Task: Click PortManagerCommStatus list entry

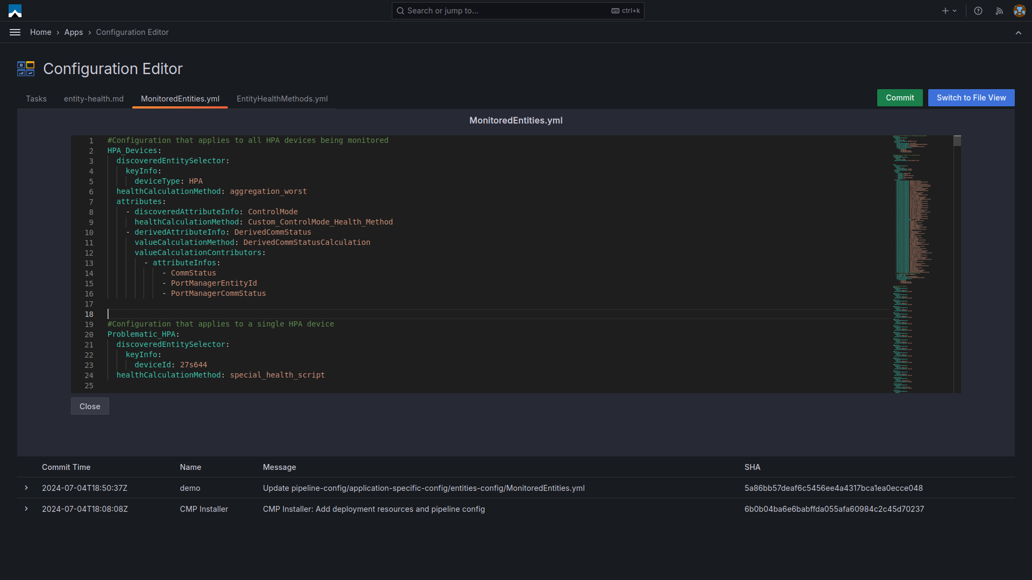Action: (x=218, y=294)
